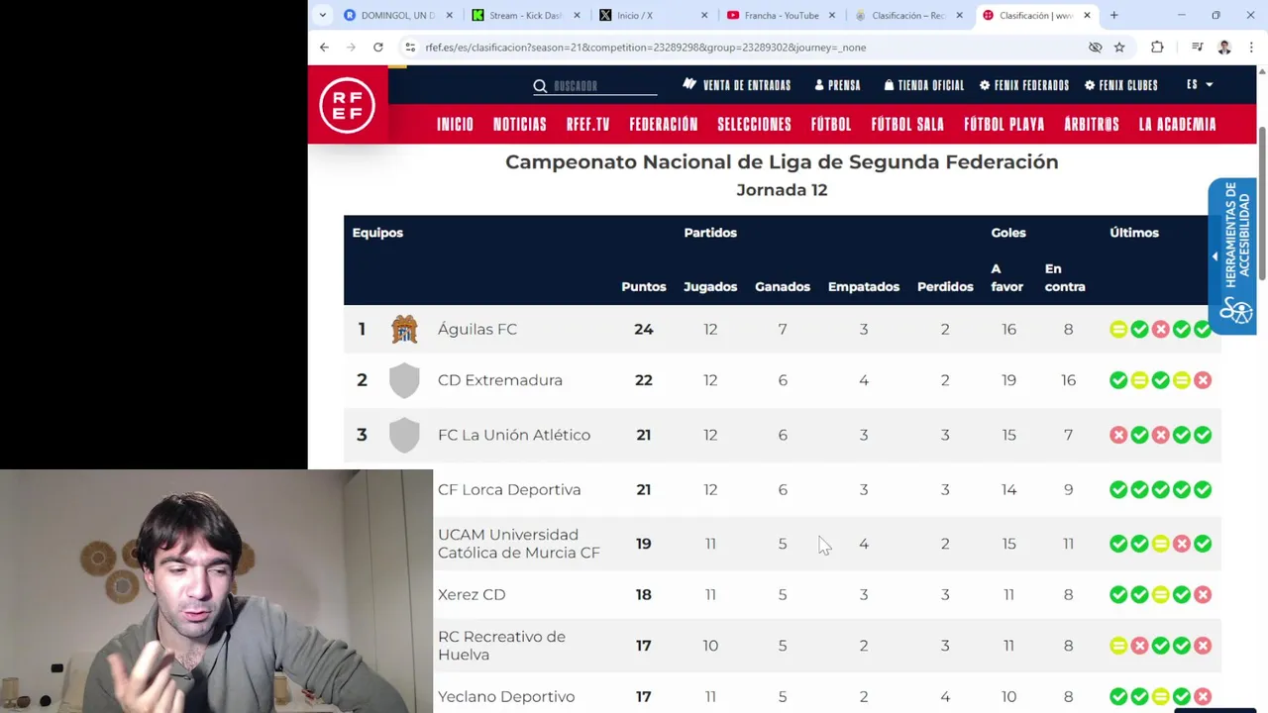Open the Fútbol menu item
This screenshot has height=713, width=1268.
[831, 124]
